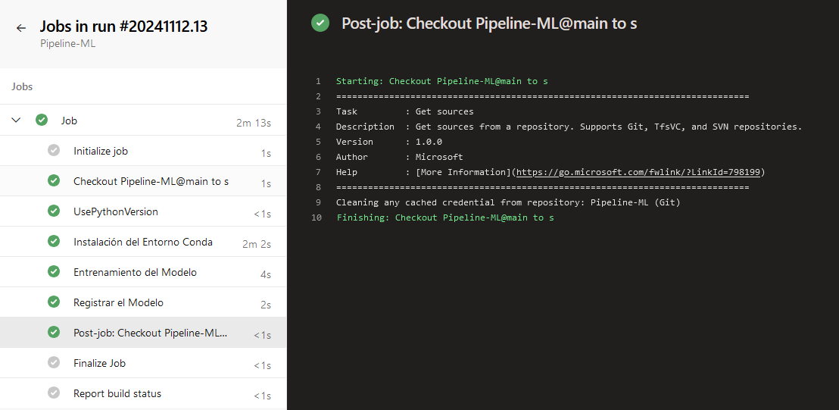Click gray status icon beside Finalize Job
This screenshot has width=839, height=410.
point(54,363)
